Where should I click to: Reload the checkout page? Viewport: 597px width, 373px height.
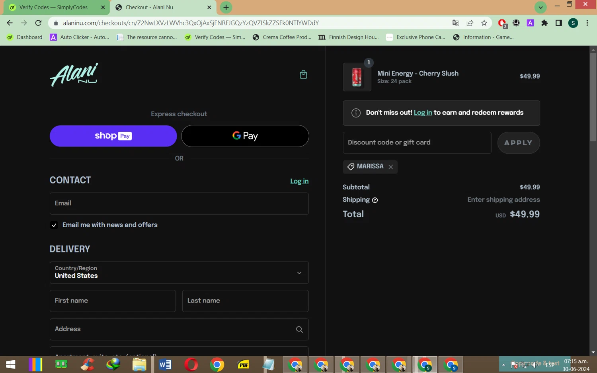pyautogui.click(x=38, y=23)
